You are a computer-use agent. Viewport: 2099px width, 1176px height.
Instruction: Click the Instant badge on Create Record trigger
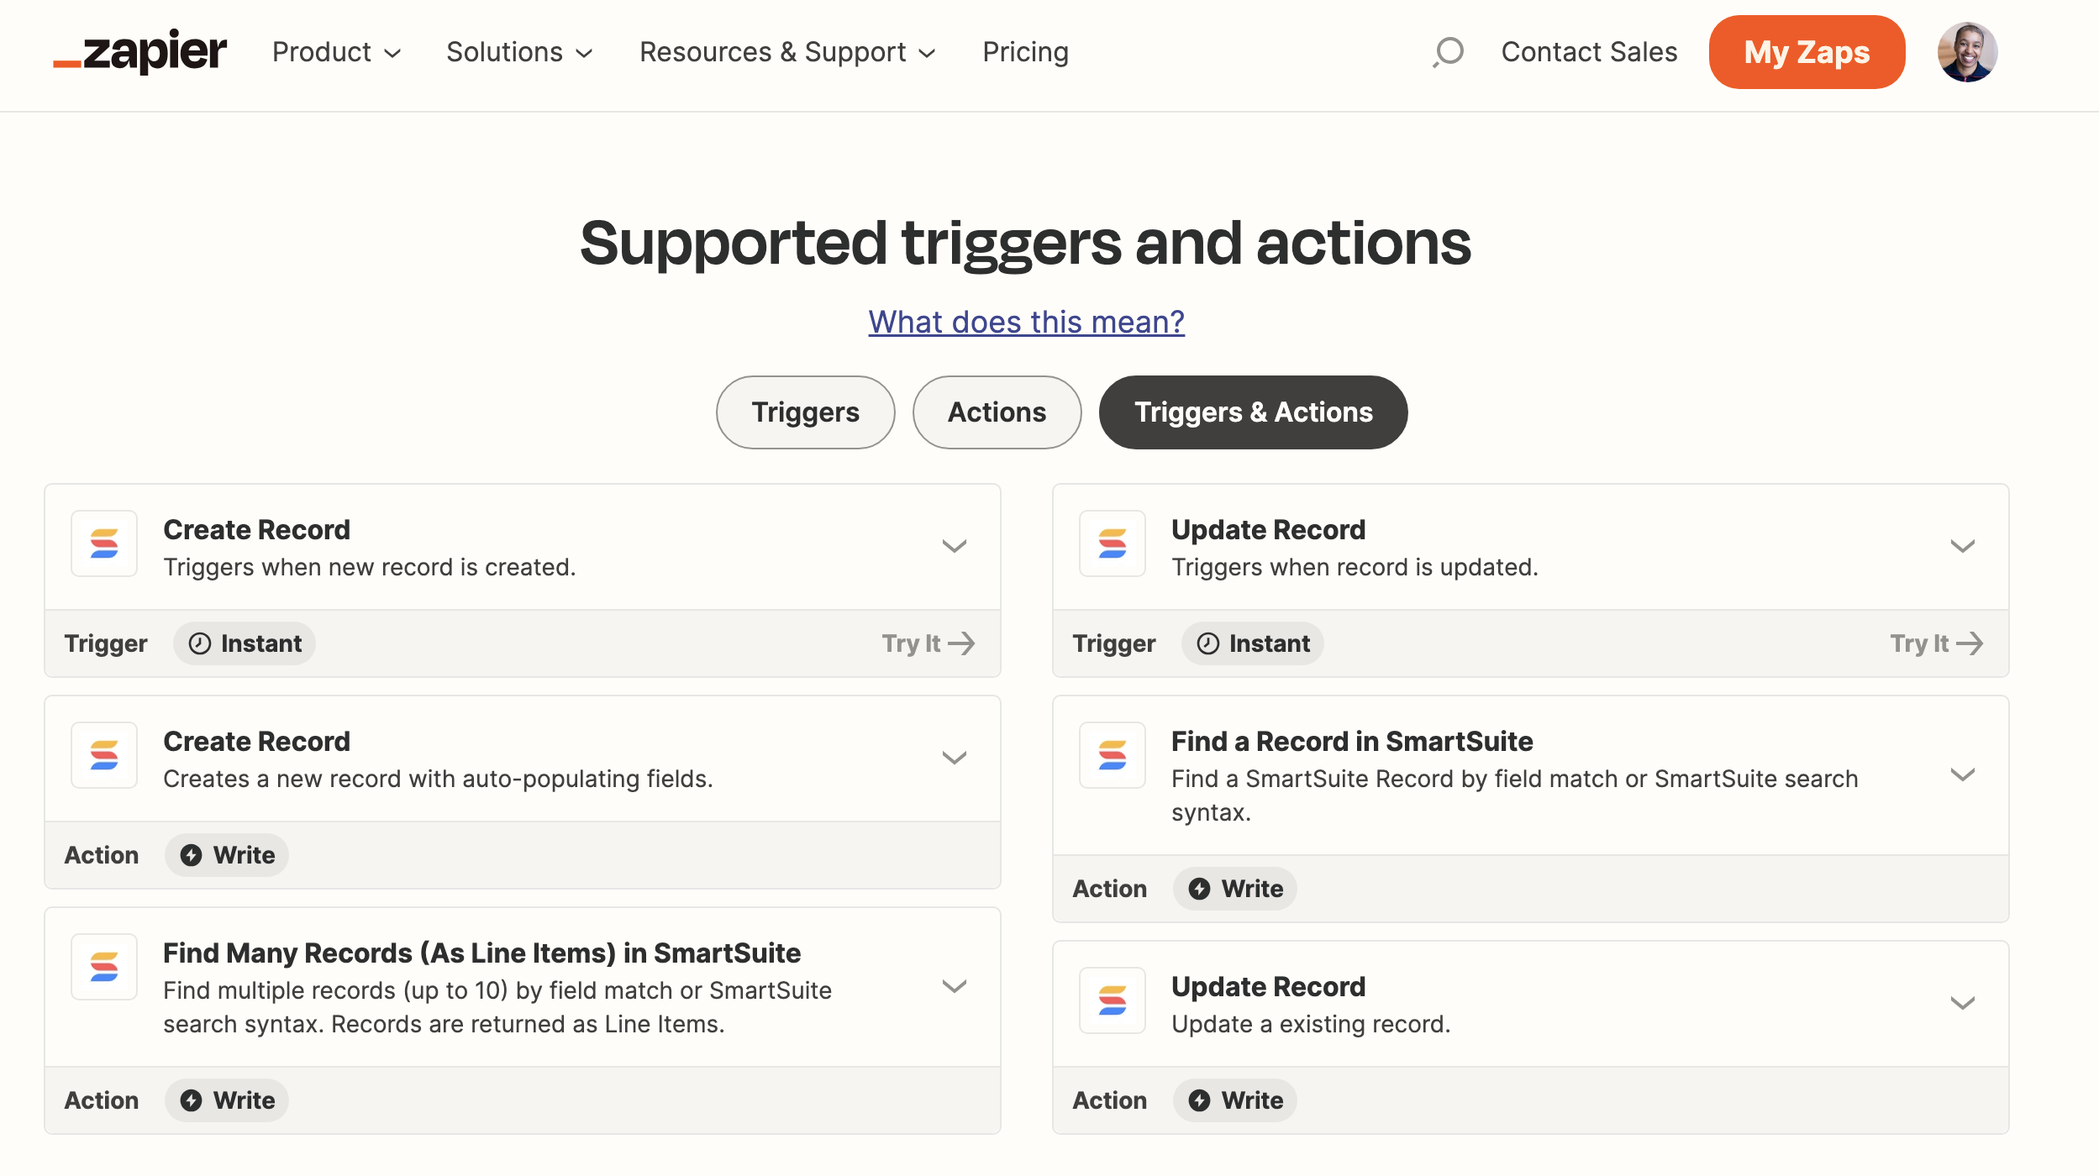[245, 643]
